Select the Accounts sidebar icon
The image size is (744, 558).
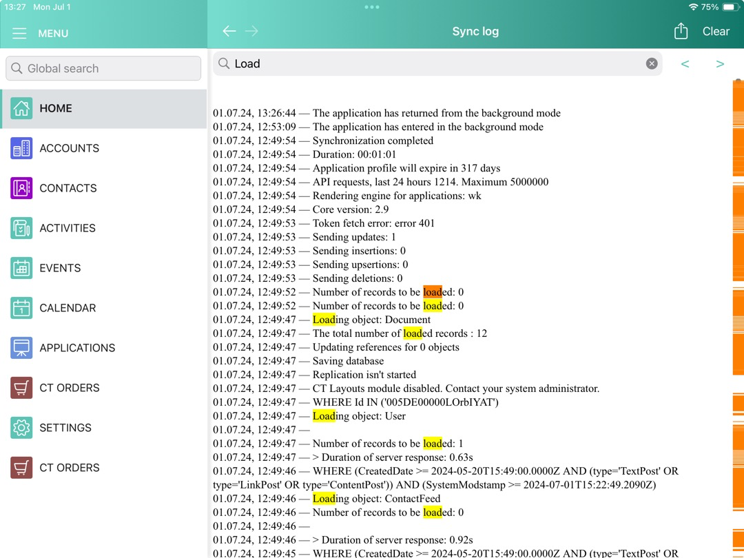(x=21, y=148)
